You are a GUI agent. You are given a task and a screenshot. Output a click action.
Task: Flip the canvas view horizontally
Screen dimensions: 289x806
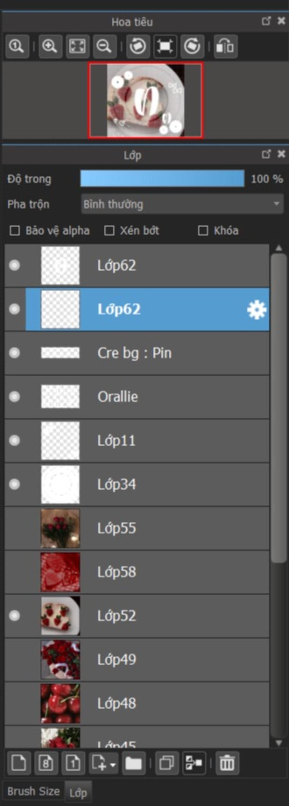tap(225, 47)
